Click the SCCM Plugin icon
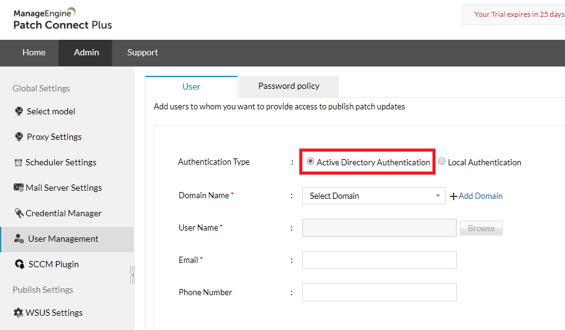This screenshot has width=565, height=330. [19, 264]
